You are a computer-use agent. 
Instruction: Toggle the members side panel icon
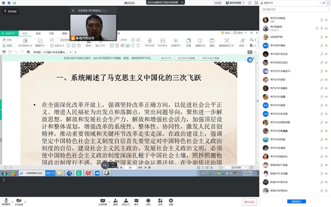coord(256,3)
